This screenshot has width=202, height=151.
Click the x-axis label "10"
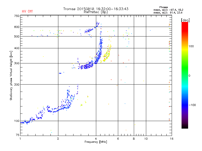pyautogui.click(x=146, y=139)
